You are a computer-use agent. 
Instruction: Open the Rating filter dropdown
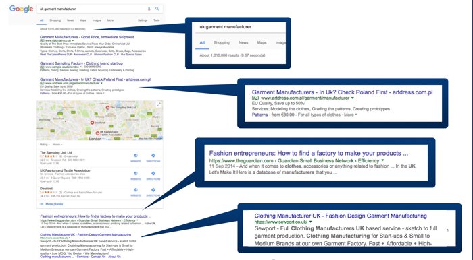point(45,145)
